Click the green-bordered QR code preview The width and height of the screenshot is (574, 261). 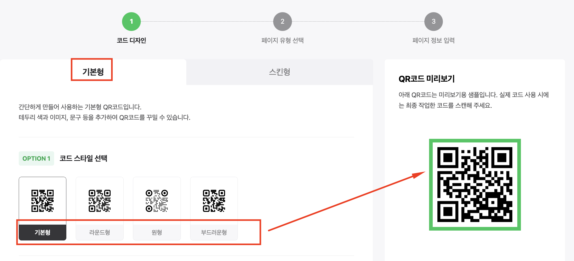(475, 185)
